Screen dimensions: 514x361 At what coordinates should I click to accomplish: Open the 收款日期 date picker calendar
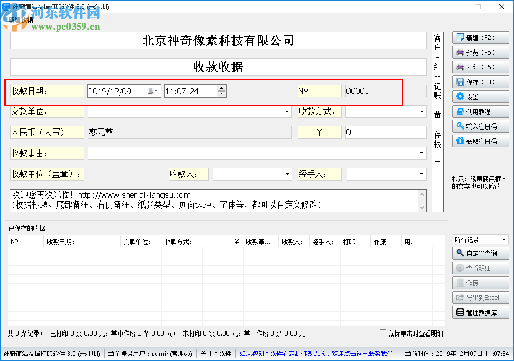153,91
